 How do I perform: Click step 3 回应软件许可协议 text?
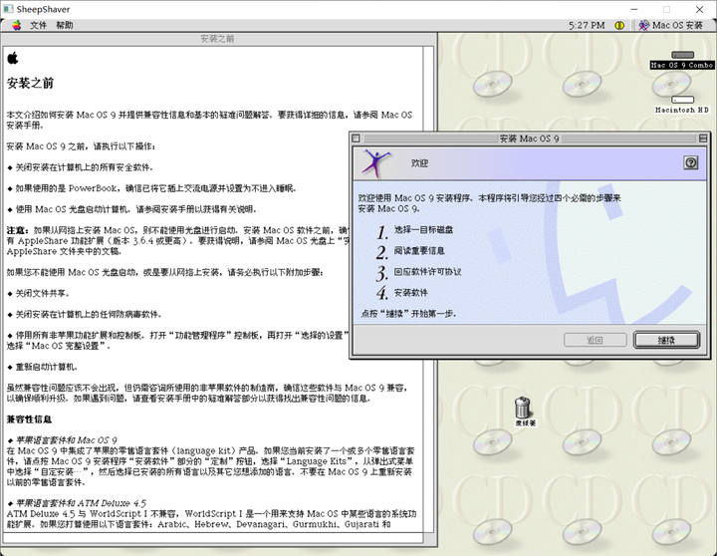tap(427, 272)
